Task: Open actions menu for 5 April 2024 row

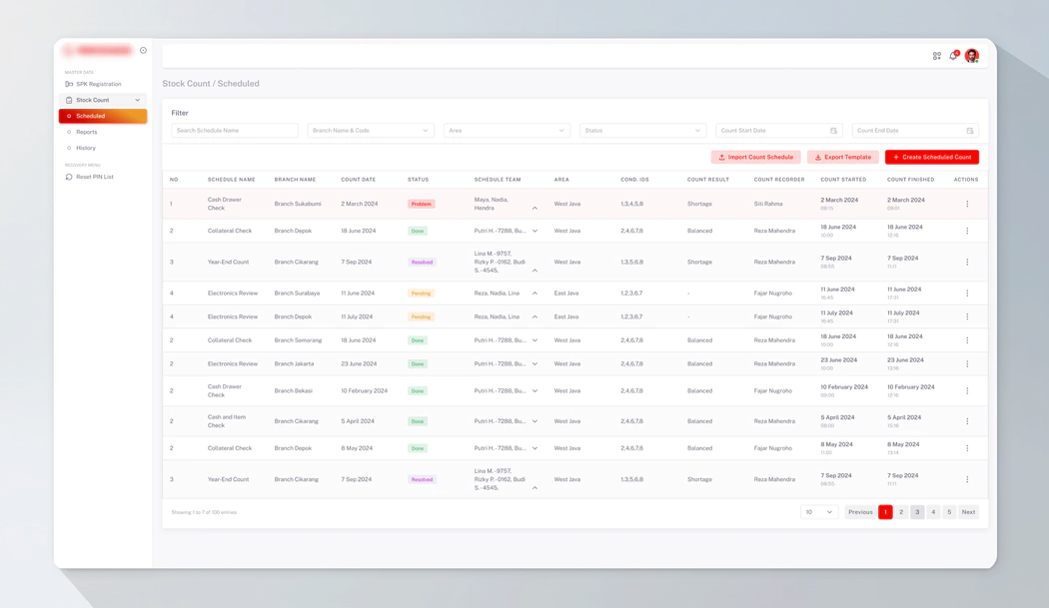Action: (x=967, y=421)
